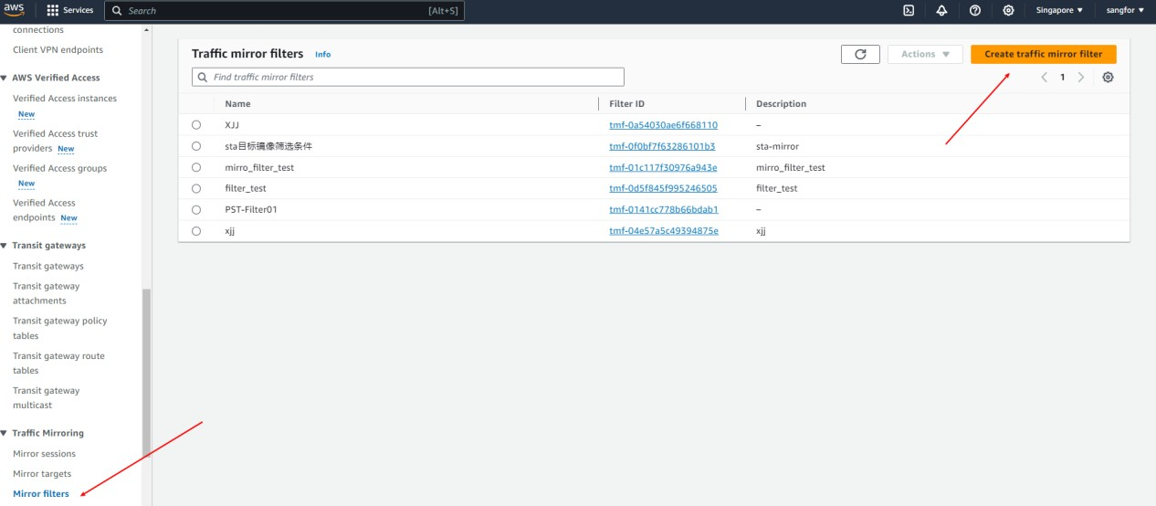Refresh the traffic mirror filters list
Viewport: 1156px width, 506px height.
coord(860,55)
